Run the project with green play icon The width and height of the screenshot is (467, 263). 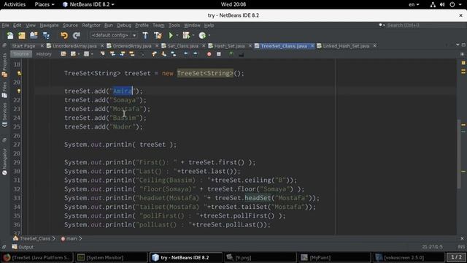[171, 36]
